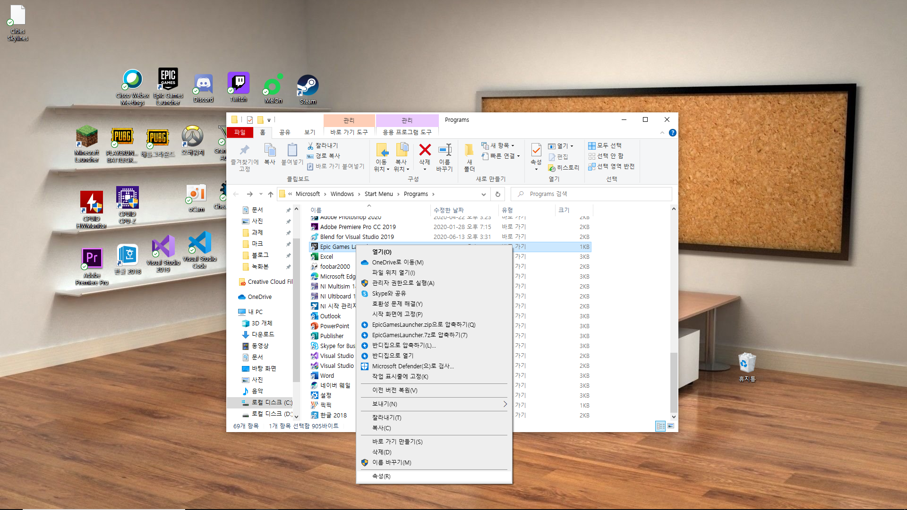Open recent locations dropdown arrow
The height and width of the screenshot is (510, 907).
(x=261, y=194)
